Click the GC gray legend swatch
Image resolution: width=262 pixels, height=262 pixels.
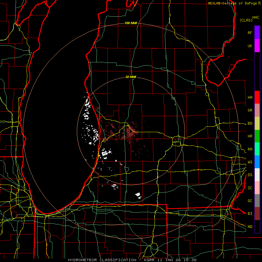pos(257,201)
